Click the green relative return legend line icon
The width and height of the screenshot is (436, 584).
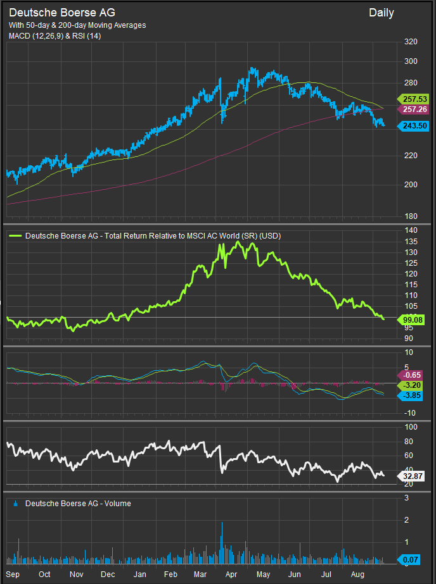16,236
